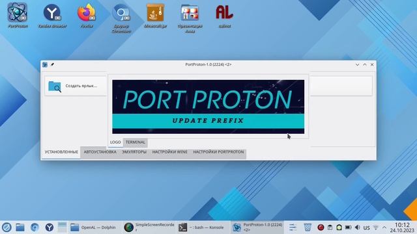Open the PortProton desktop shortcut
Viewport: 417px width, 234px height.
point(18,16)
